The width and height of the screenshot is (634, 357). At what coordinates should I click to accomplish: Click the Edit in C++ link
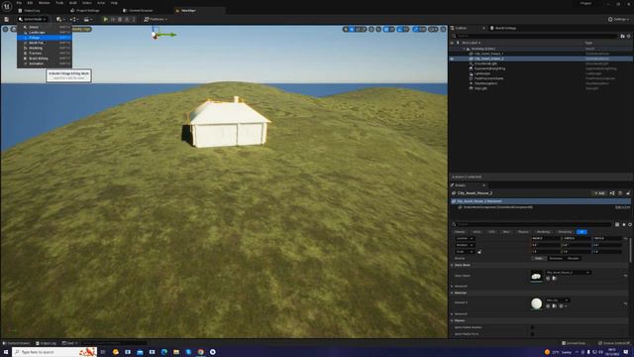click(623, 207)
